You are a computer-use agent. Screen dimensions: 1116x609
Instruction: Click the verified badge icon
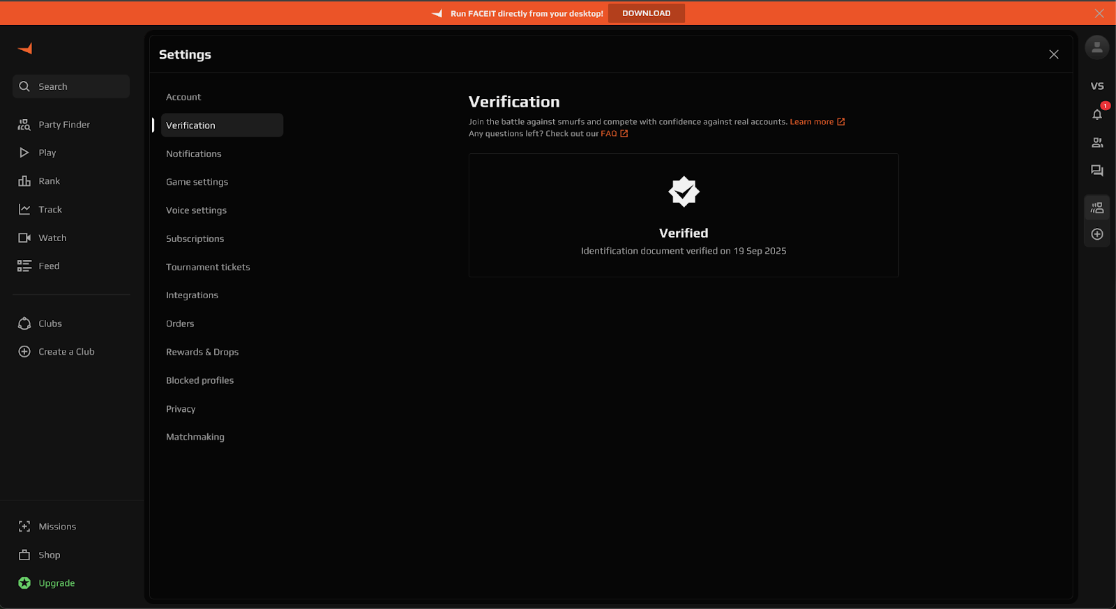(x=684, y=192)
